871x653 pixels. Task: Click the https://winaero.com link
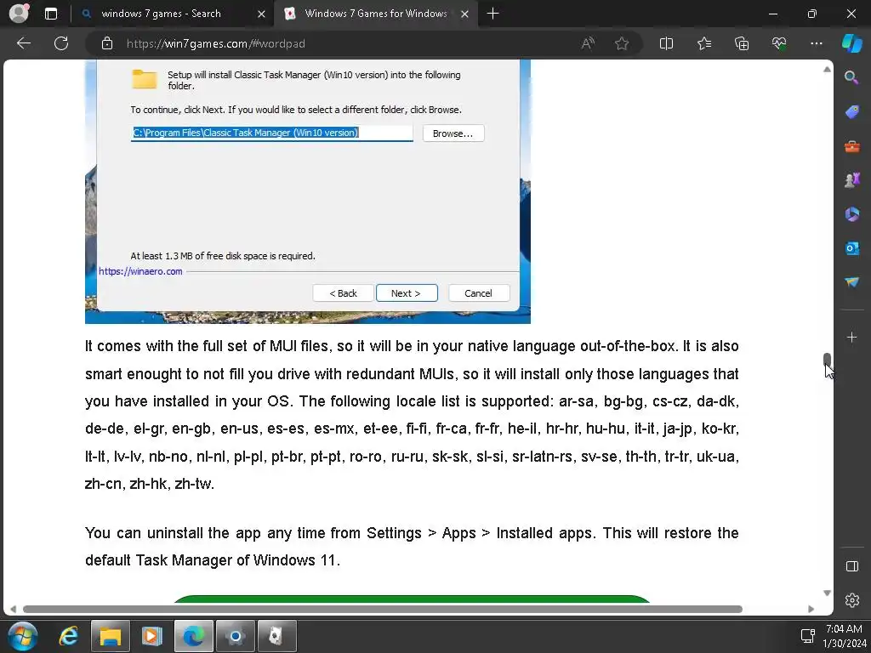pyautogui.click(x=140, y=271)
